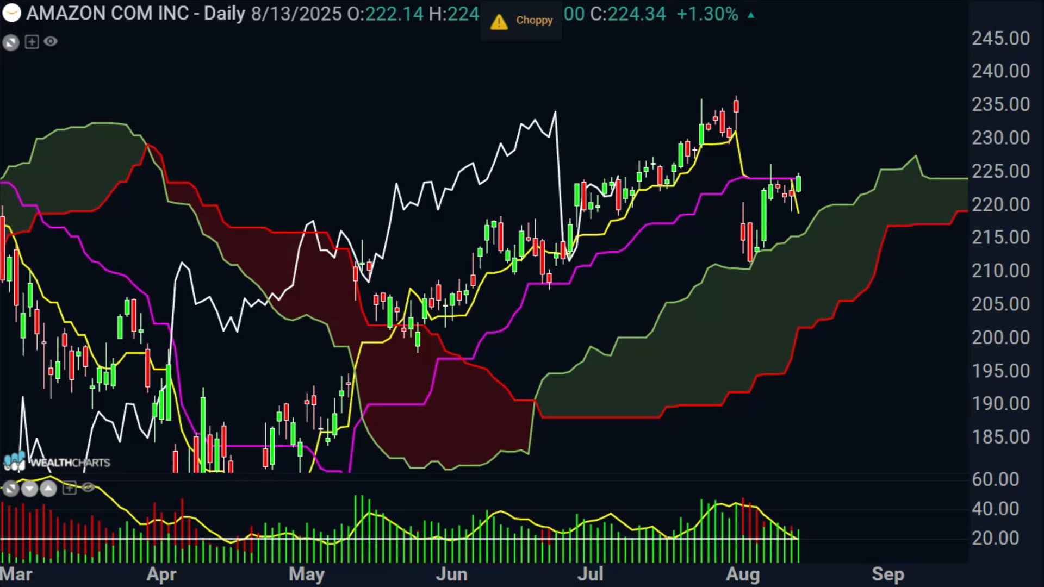This screenshot has width=1044, height=587.
Task: Click the 245.00 price axis label
Action: 1000,38
